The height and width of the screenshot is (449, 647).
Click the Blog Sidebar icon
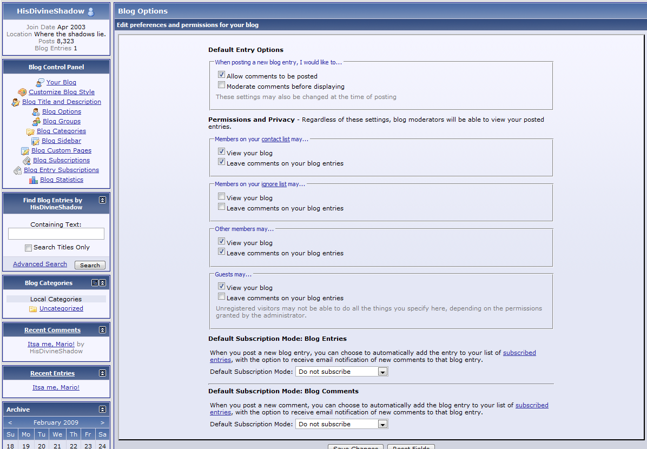pyautogui.click(x=35, y=141)
